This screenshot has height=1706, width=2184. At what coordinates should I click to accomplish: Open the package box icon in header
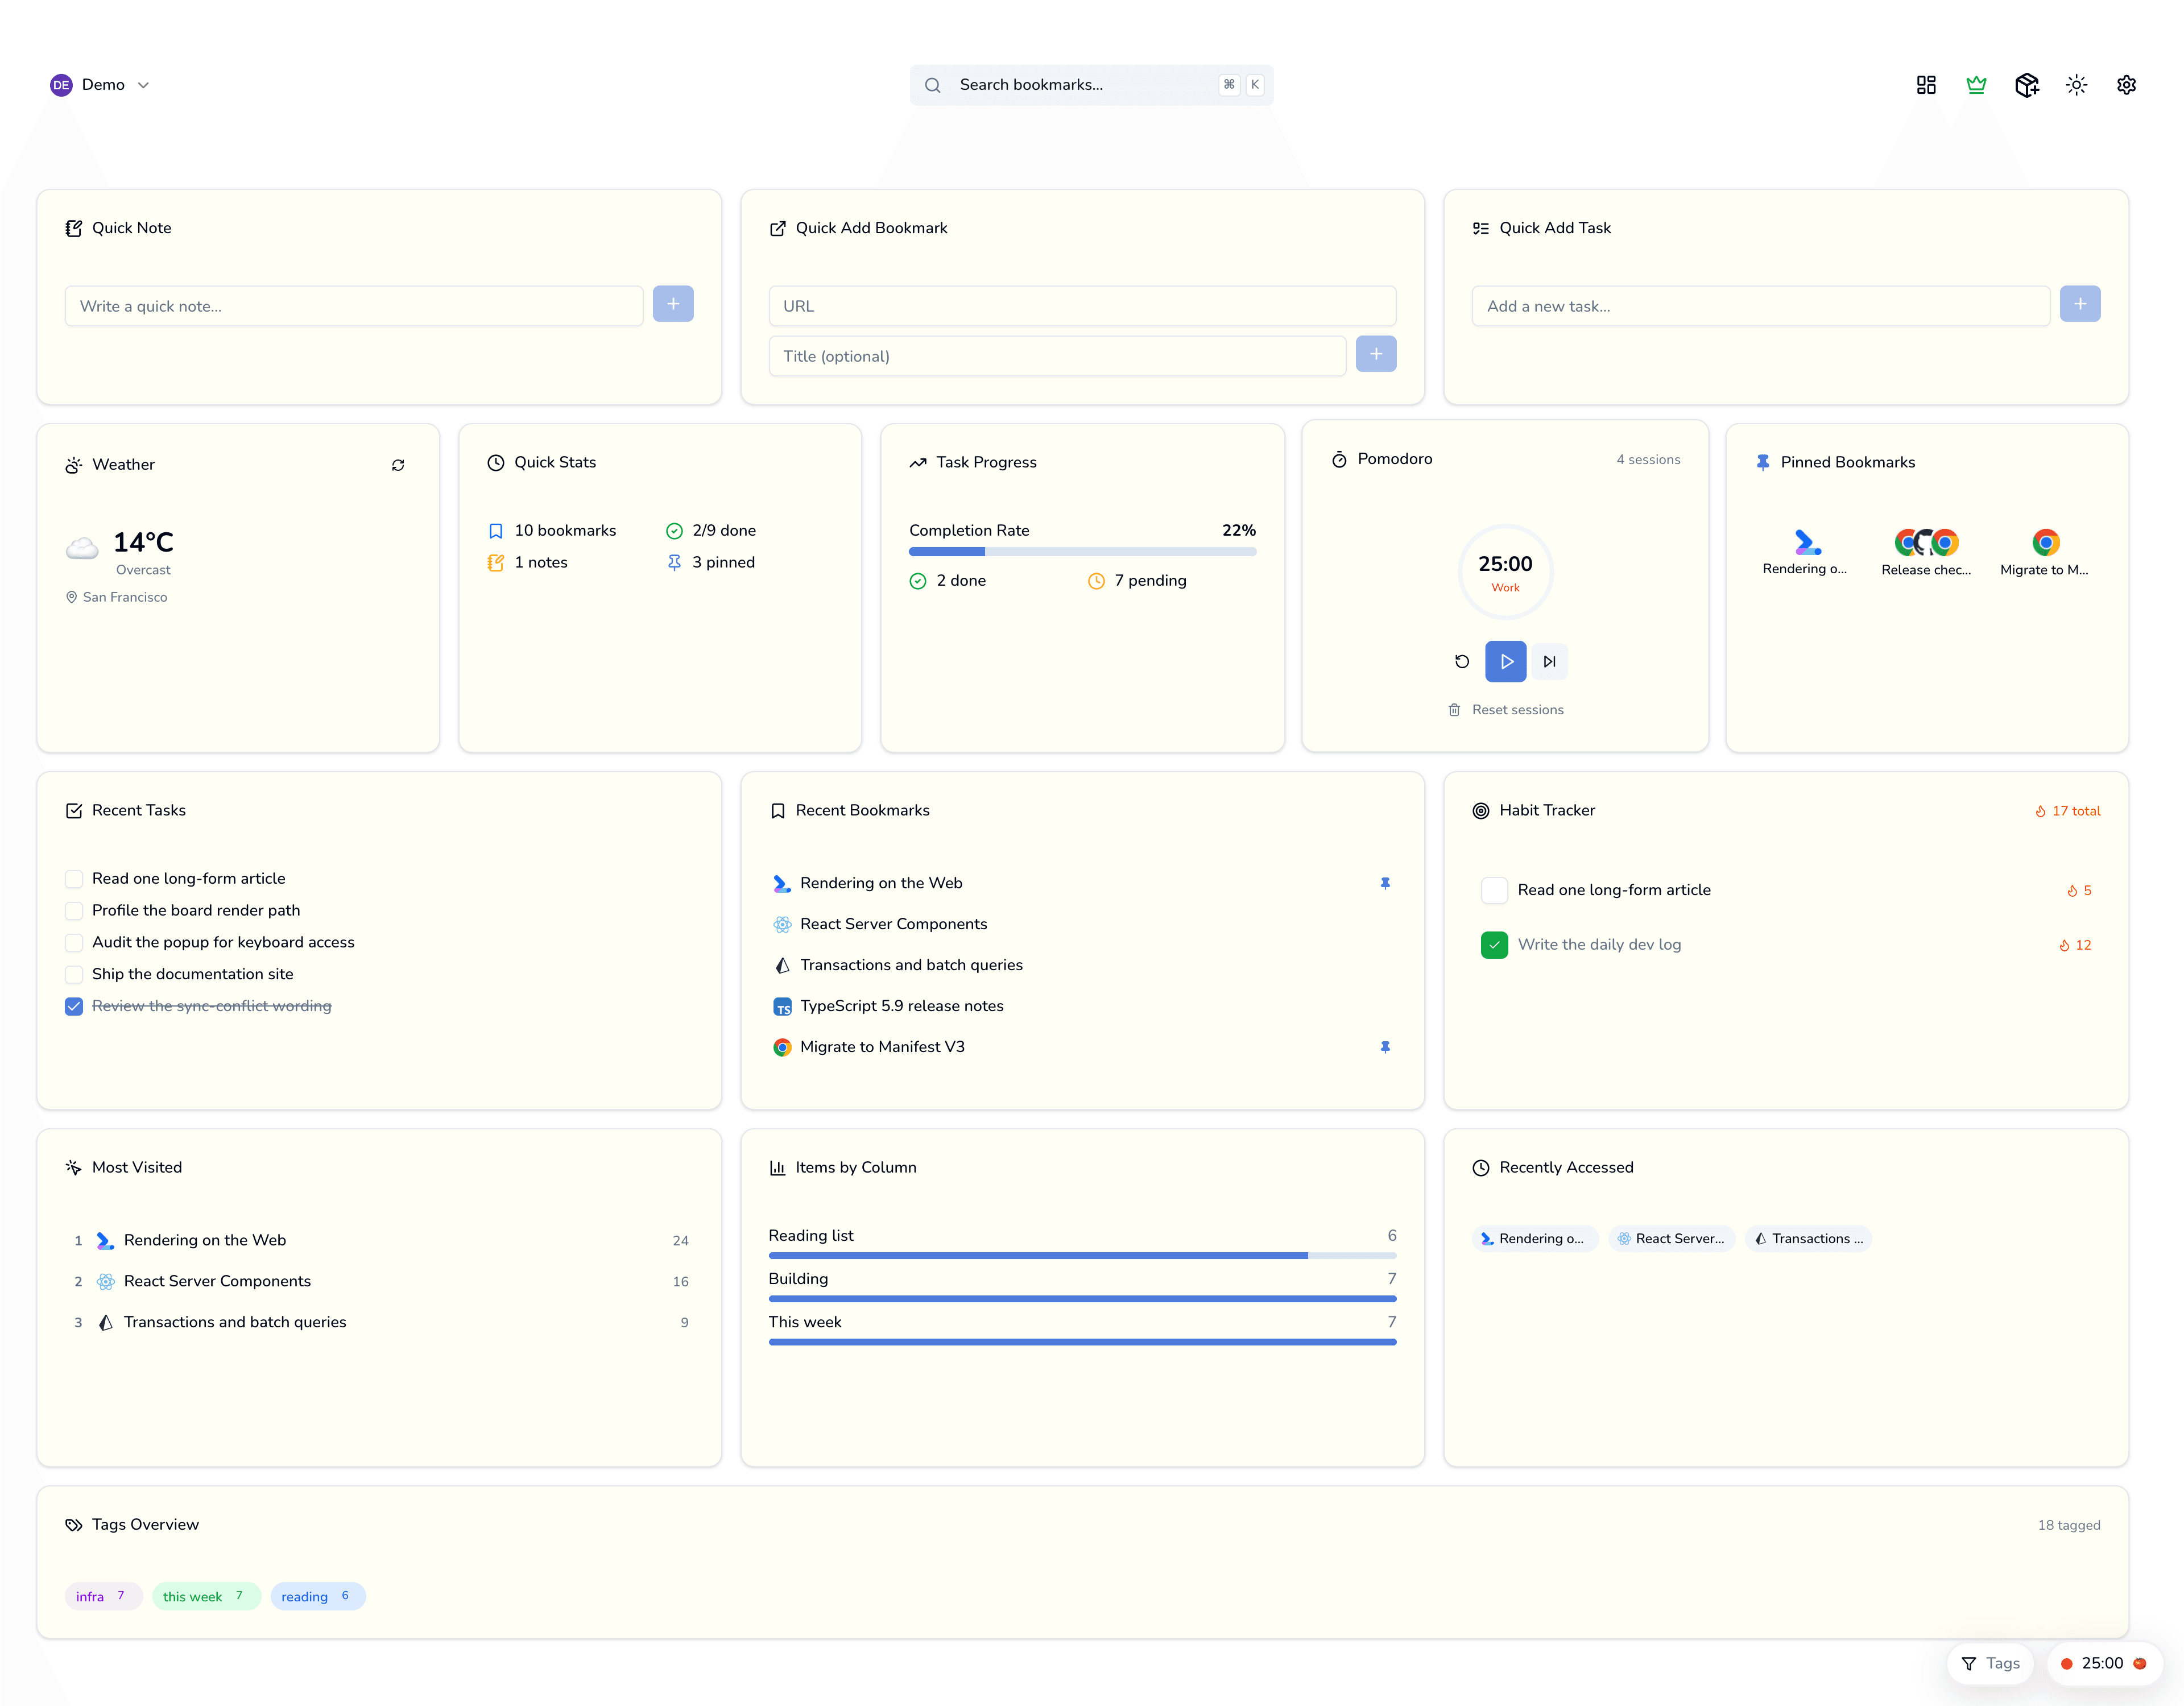(2026, 85)
